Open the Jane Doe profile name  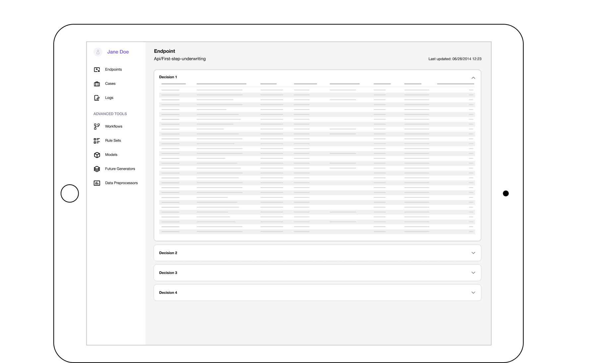click(x=118, y=52)
